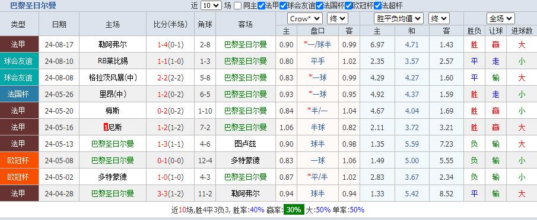Open away team 图卢兹
The width and height of the screenshot is (537, 220).
coord(245,144)
